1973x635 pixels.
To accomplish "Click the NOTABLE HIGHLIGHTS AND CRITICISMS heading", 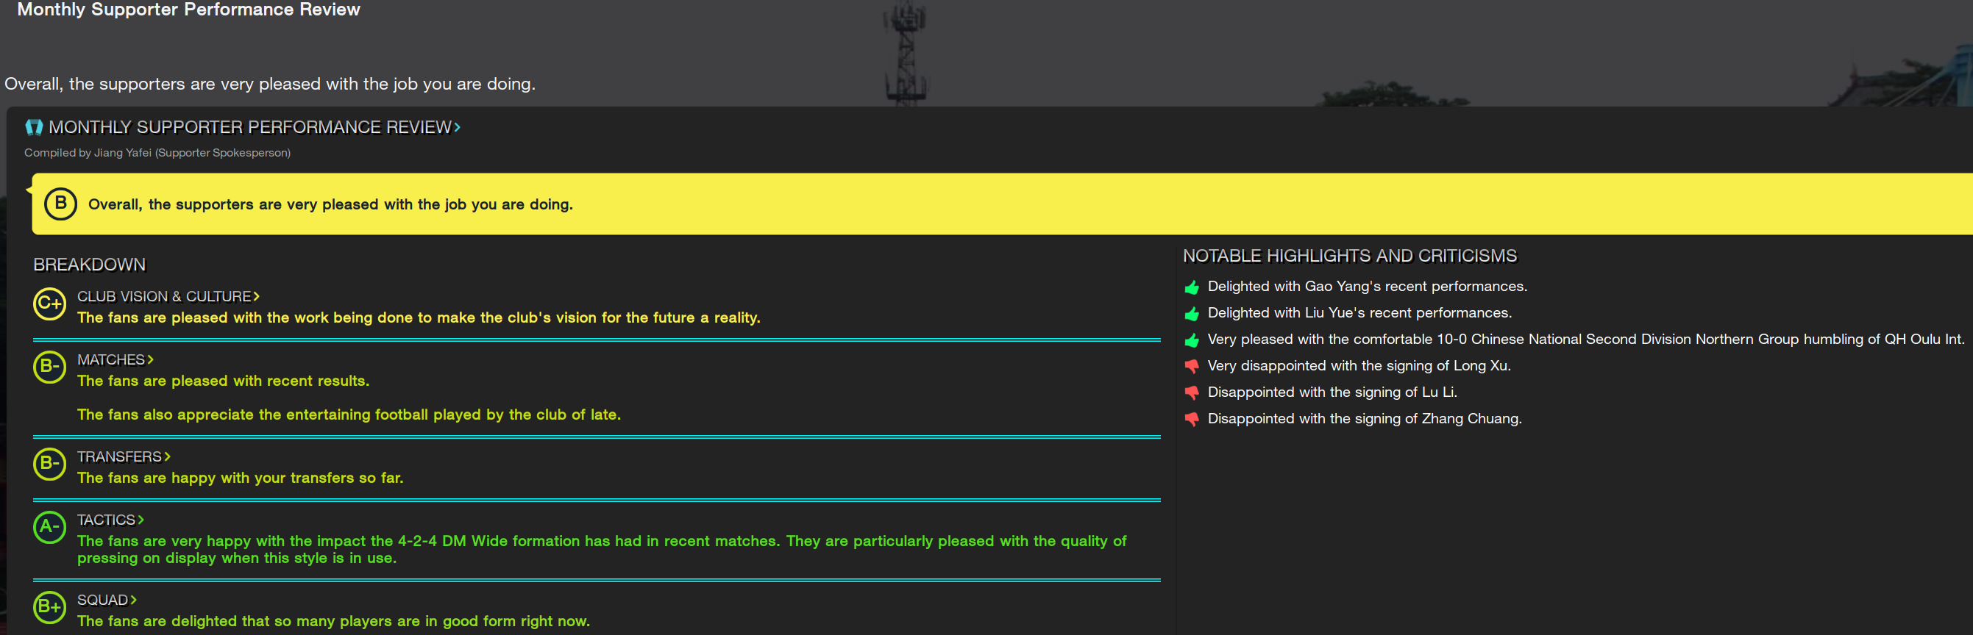I will [x=1350, y=256].
